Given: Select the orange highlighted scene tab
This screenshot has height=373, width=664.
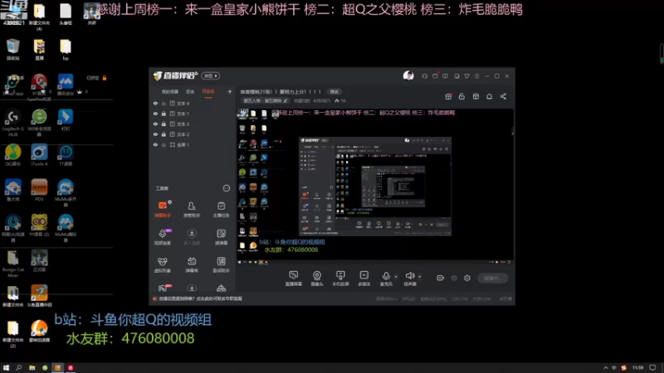Looking at the screenshot, I should coord(208,91).
